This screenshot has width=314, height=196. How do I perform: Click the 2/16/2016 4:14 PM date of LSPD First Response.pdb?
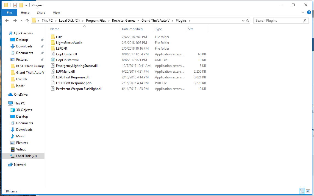click(135, 83)
